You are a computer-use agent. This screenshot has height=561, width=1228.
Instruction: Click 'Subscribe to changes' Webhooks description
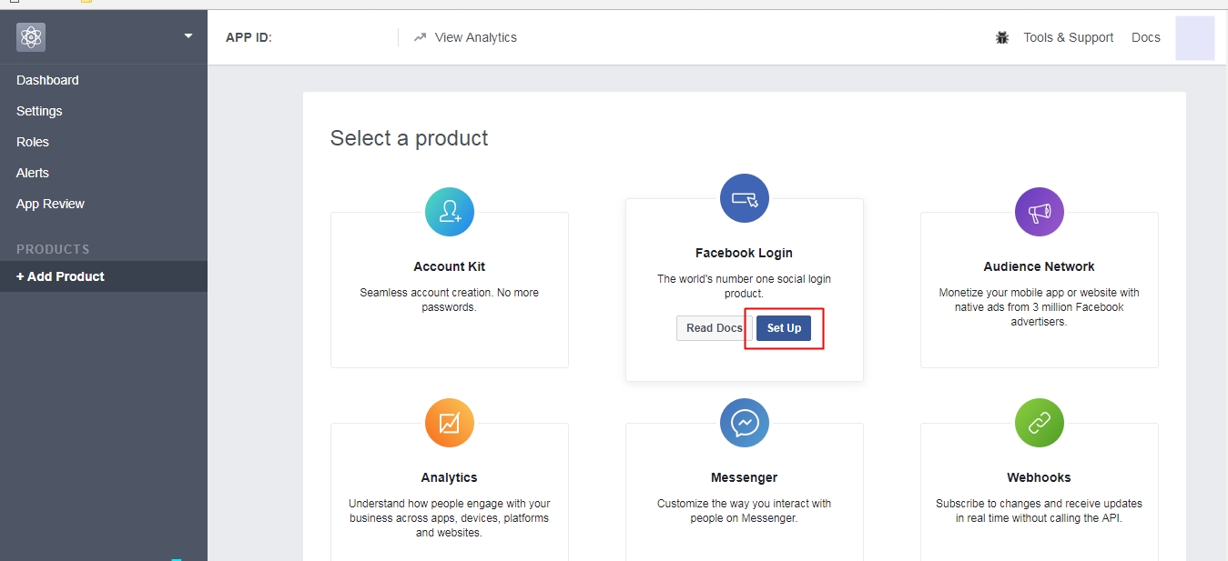coord(1040,511)
